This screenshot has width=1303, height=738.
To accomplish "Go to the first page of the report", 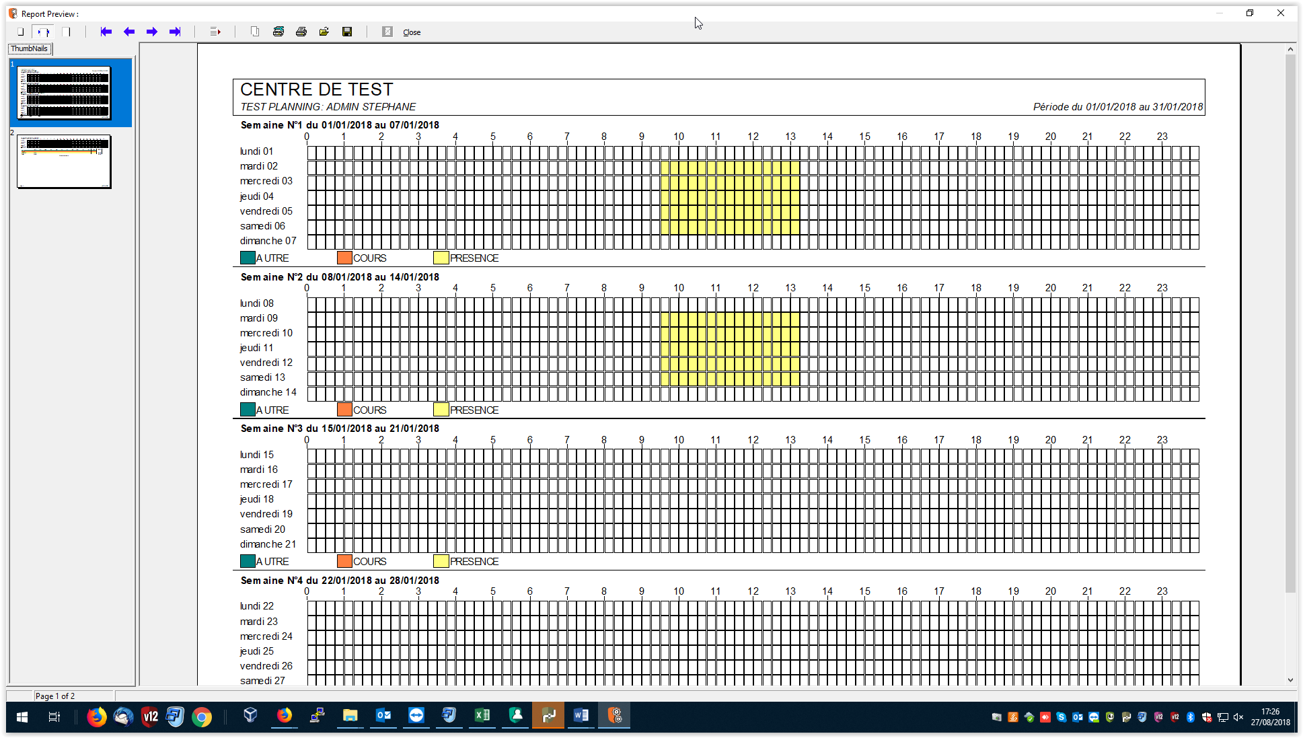I will click(x=106, y=32).
